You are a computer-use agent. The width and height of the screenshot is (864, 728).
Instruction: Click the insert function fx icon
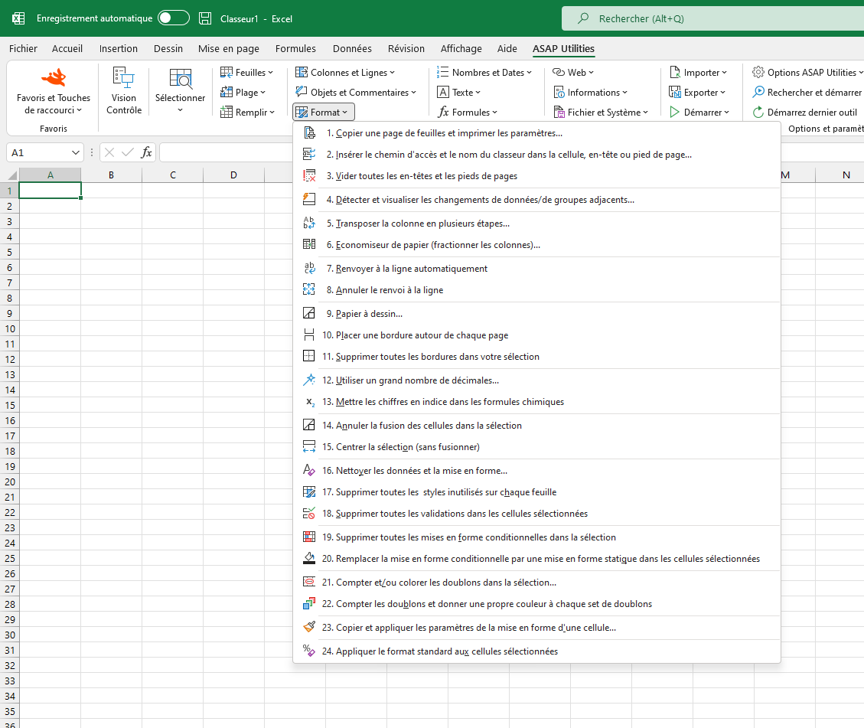tap(146, 152)
